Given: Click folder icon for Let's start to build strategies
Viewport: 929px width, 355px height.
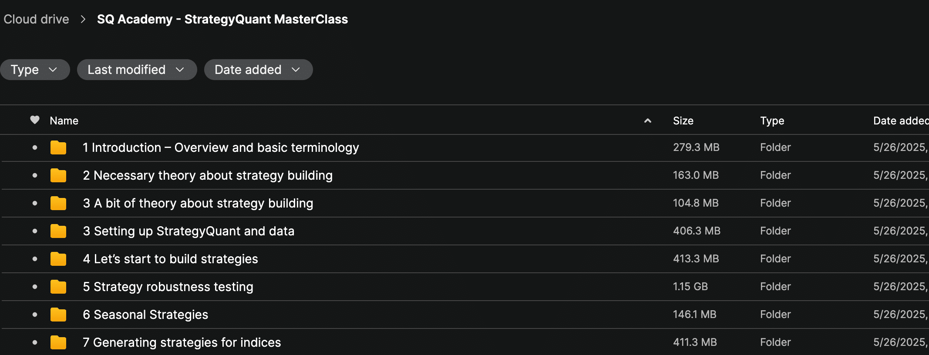Looking at the screenshot, I should point(58,259).
